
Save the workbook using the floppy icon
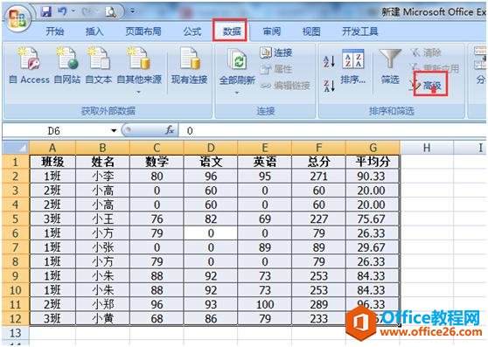(46, 12)
